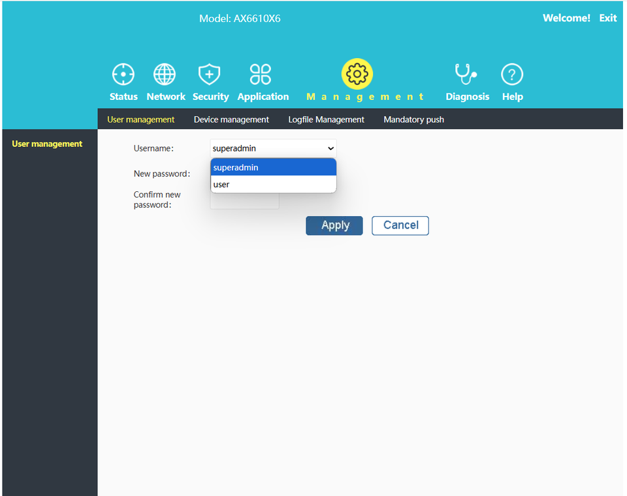Go to the Mandatory push tab

(x=413, y=119)
